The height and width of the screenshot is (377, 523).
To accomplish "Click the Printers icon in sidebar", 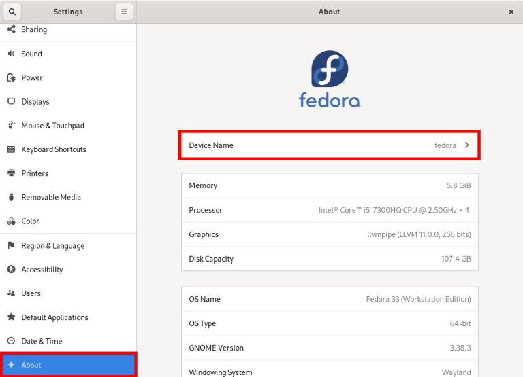I will coord(11,174).
